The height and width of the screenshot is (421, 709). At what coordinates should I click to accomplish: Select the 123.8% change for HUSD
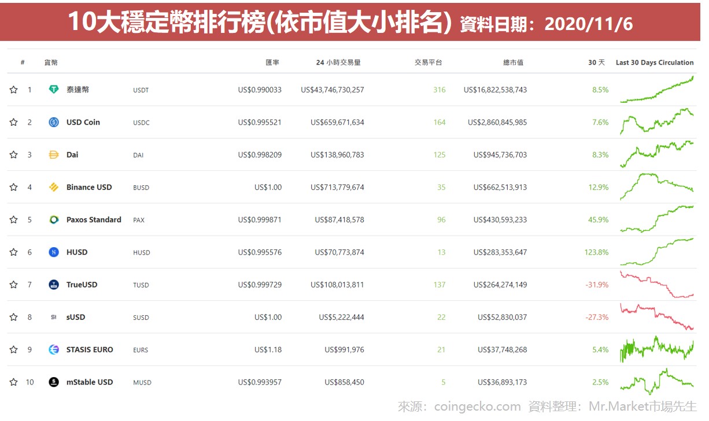597,252
